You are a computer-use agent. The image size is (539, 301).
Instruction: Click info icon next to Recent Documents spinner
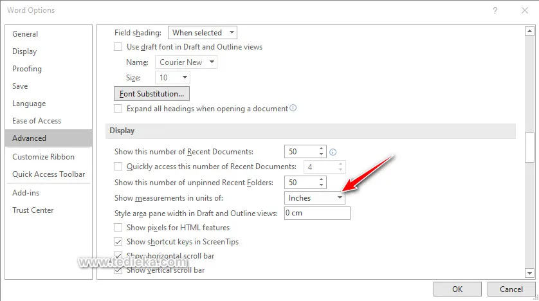click(x=333, y=152)
